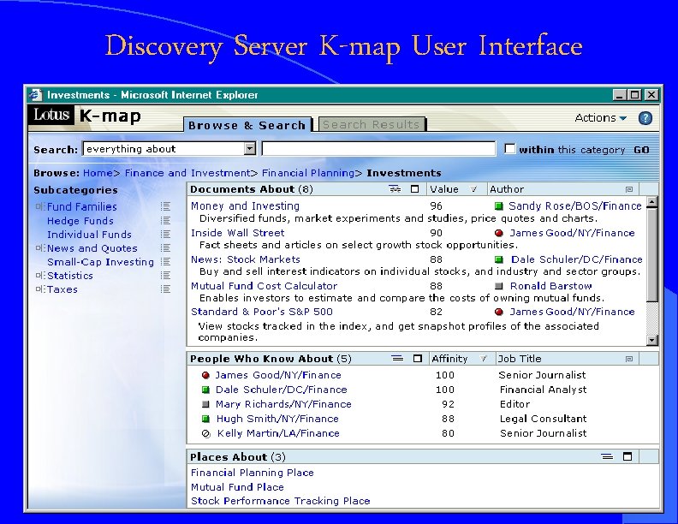The image size is (678, 524).
Task: Open Mary Richards/NY/Finance profile
Action: [x=283, y=404]
